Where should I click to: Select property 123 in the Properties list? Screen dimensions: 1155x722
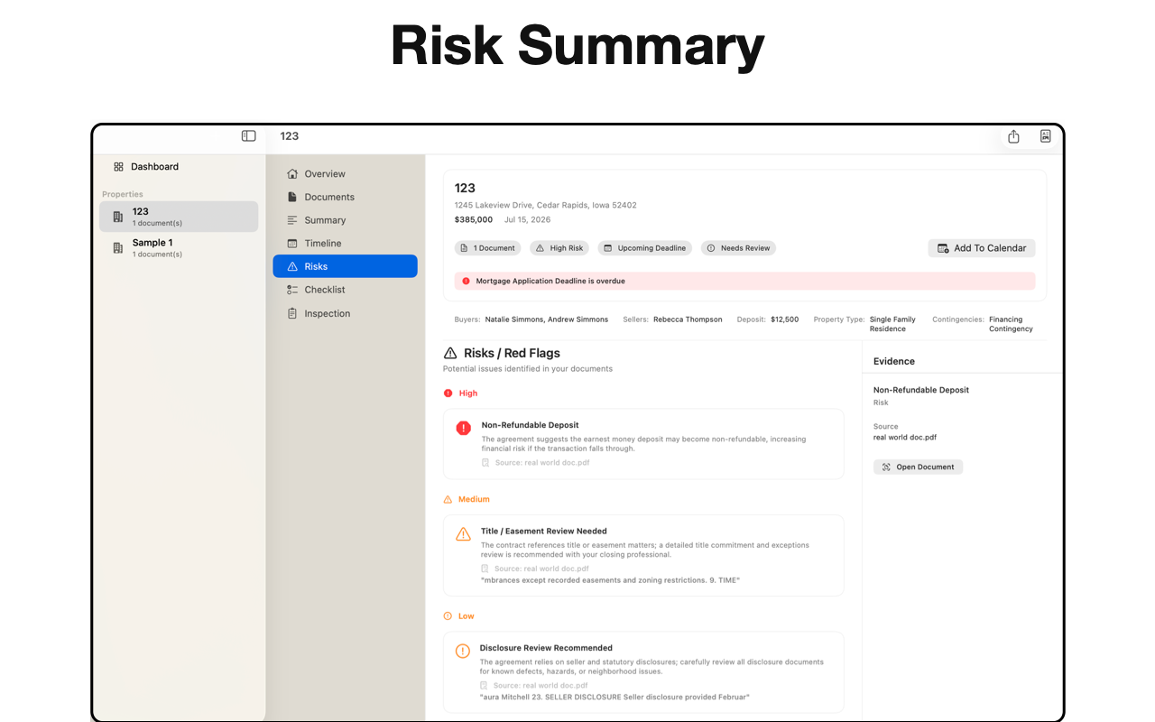click(x=179, y=217)
